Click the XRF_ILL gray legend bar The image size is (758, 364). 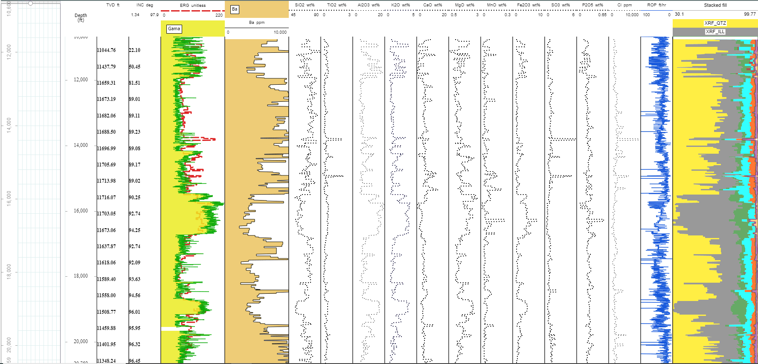715,32
